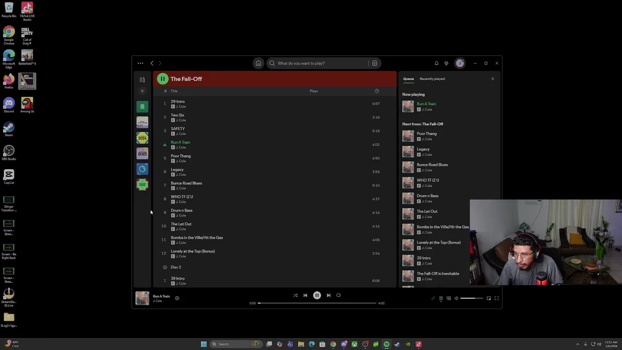
Task: Go forward with the right chevron
Action: [x=160, y=63]
